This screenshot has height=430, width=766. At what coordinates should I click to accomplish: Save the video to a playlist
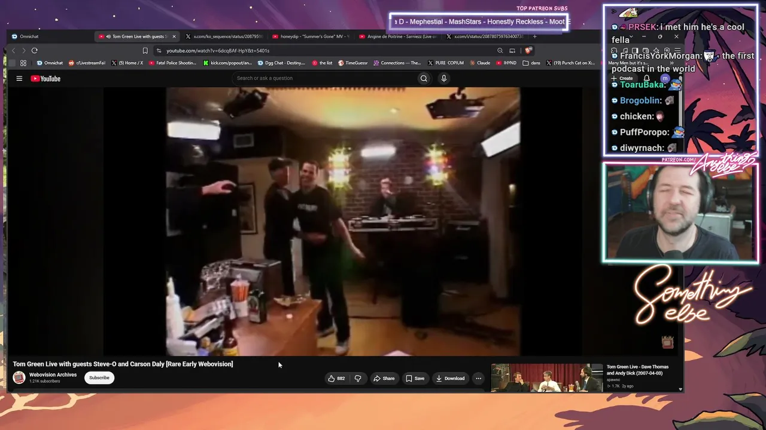pyautogui.click(x=415, y=378)
